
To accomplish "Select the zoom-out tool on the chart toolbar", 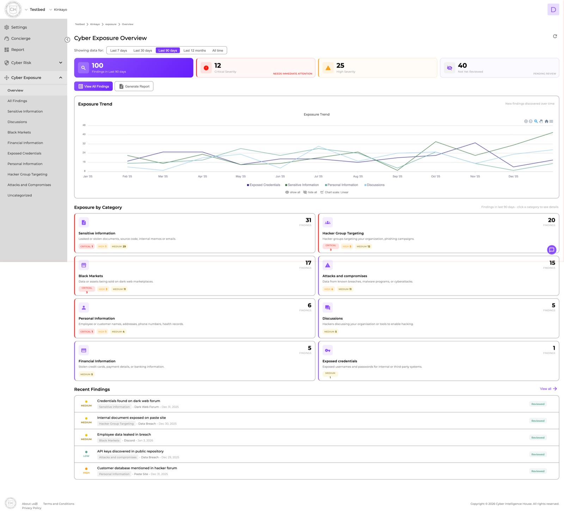I will (531, 121).
